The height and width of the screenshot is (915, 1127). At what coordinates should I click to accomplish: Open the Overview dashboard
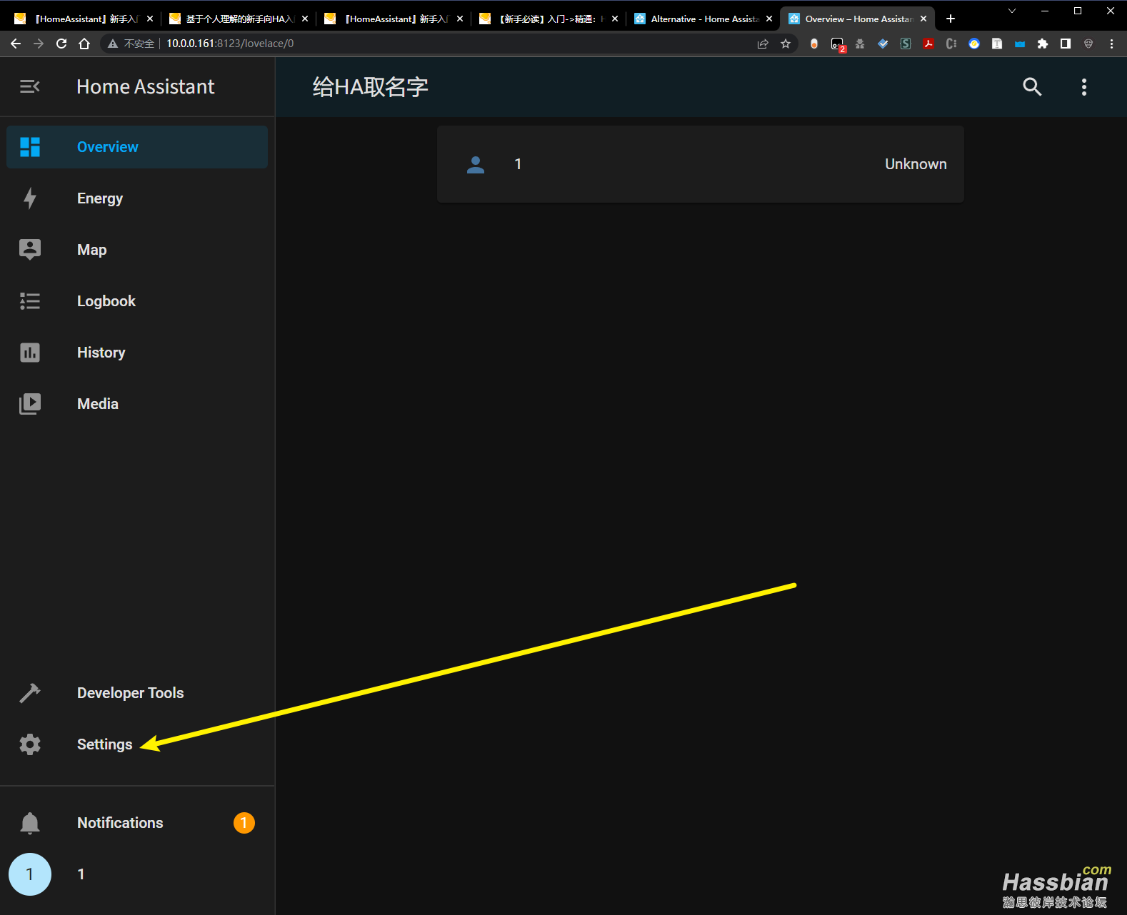(x=137, y=147)
